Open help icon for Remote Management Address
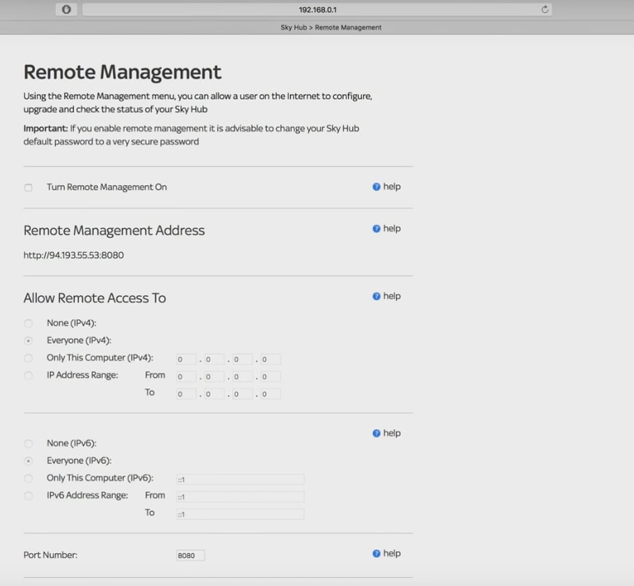Viewport: 634px width, 586px height. (376, 229)
